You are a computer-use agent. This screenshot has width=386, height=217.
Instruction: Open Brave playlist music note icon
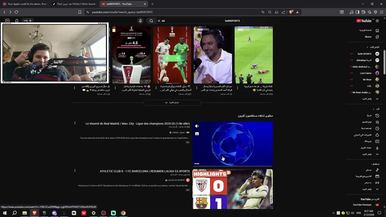tap(351, 12)
